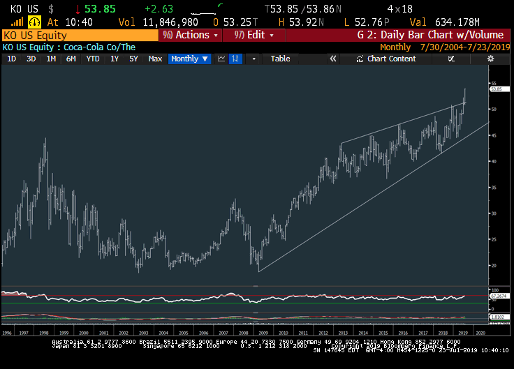Image resolution: width=514 pixels, height=369 pixels.
Task: Click the yellow gauge icon in header
Action: click(x=34, y=22)
